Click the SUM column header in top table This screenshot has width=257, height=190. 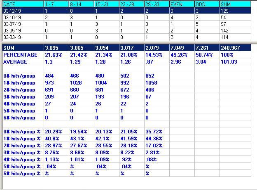(x=235, y=4)
